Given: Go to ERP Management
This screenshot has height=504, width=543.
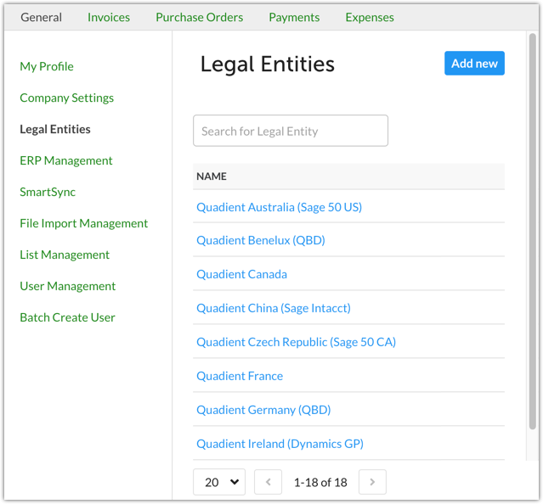Looking at the screenshot, I should [x=65, y=160].
